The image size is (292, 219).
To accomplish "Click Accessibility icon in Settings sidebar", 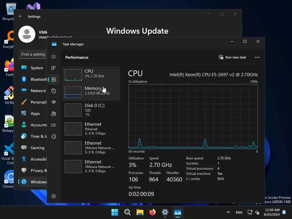I will pyautogui.click(x=24, y=159).
